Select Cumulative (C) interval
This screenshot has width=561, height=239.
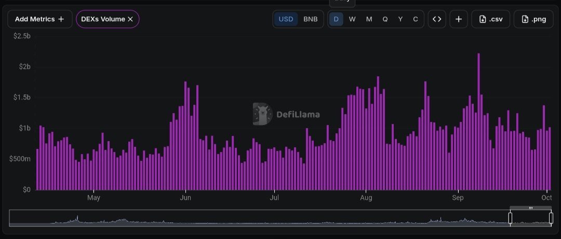coord(416,19)
